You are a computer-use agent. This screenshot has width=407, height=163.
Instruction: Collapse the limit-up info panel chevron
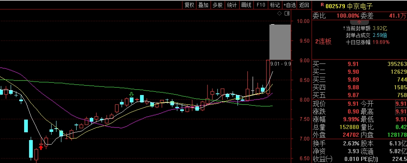tap(359, 23)
